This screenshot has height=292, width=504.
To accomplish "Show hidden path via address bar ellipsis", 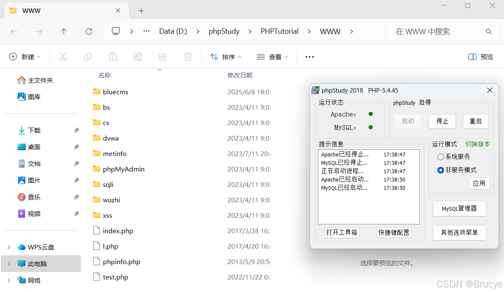I will click(146, 31).
